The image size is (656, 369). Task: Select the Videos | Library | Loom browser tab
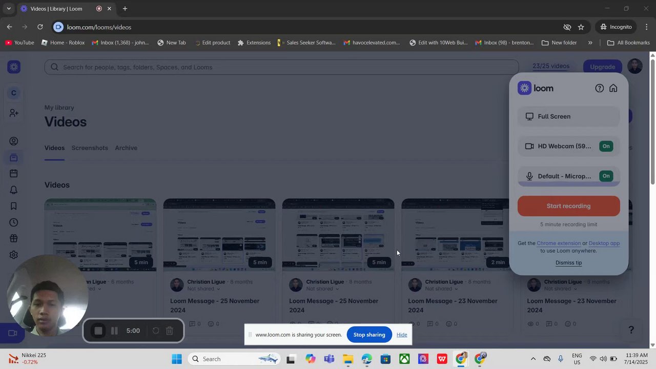pos(66,9)
